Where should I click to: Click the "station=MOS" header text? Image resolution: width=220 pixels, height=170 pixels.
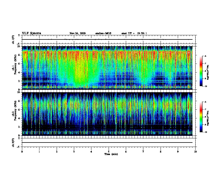tap(103, 33)
